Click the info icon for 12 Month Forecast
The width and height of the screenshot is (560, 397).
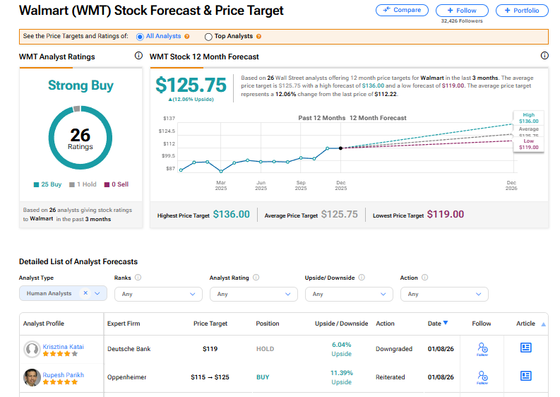544,57
